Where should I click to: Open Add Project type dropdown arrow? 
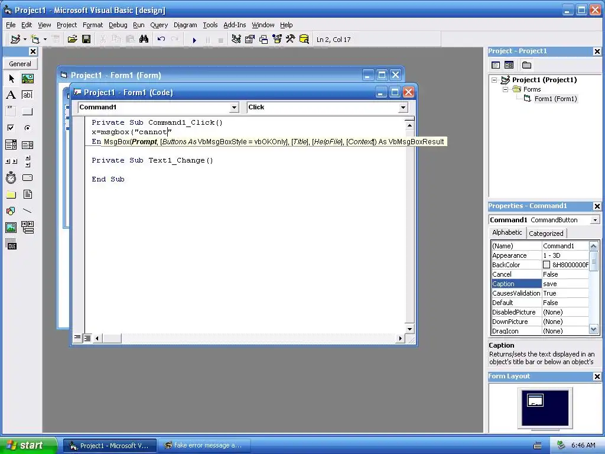25,39
